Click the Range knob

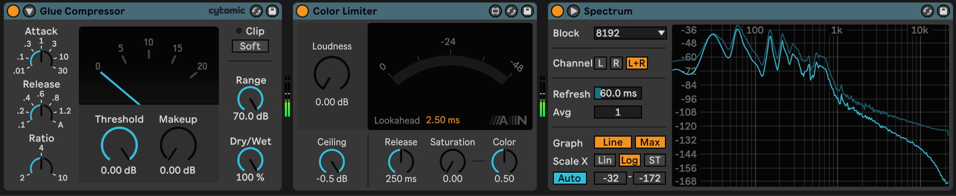250,99
